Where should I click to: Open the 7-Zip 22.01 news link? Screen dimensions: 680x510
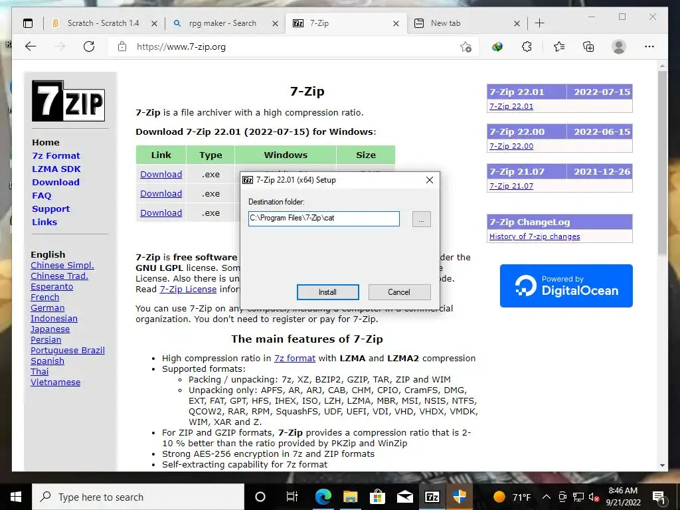pos(511,106)
